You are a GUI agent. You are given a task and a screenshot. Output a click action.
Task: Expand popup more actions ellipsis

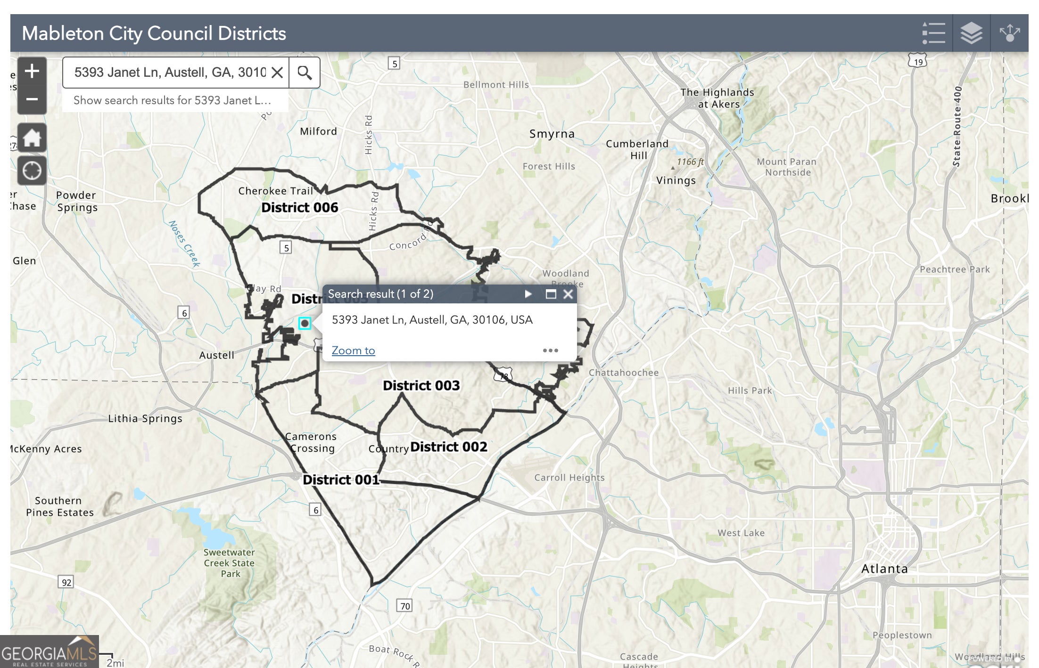pos(550,350)
